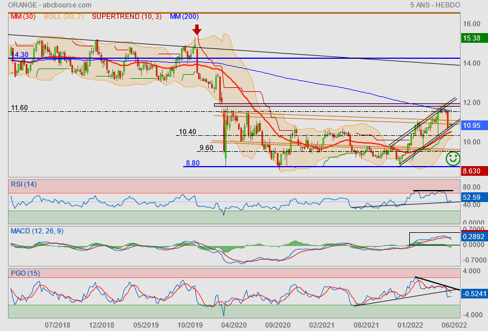Click the 07/2018 date axis label
This screenshot has width=488, height=331.
pos(58,325)
